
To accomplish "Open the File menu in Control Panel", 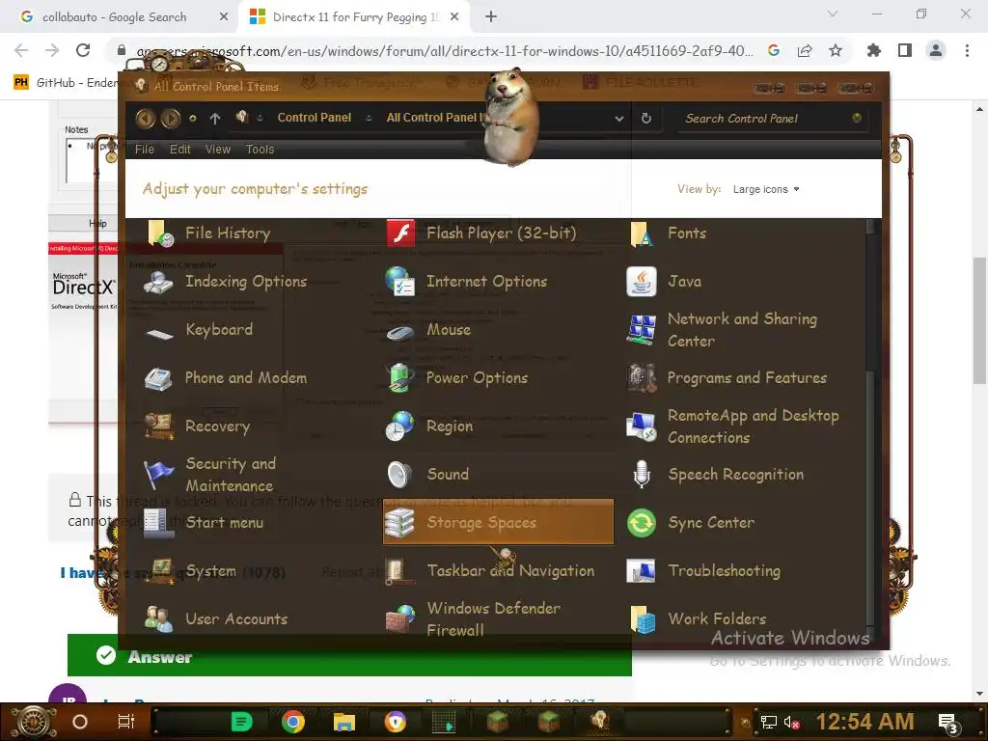I will [x=145, y=150].
